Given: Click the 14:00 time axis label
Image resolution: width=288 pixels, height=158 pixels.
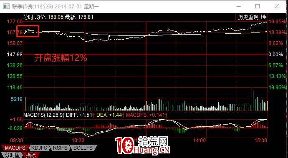Looking at the screenshot, I should click(x=200, y=140).
